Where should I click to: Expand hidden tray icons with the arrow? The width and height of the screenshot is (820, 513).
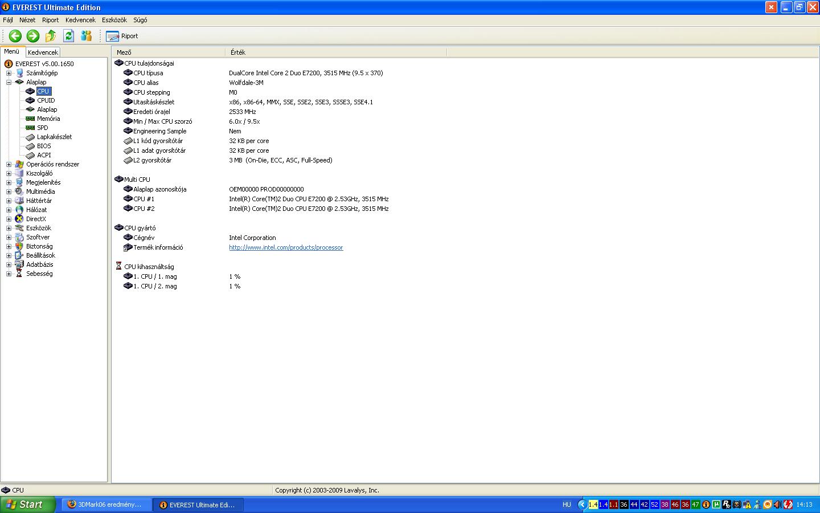tap(582, 504)
